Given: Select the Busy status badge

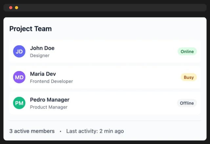Looking at the screenshot, I should coord(188,77).
